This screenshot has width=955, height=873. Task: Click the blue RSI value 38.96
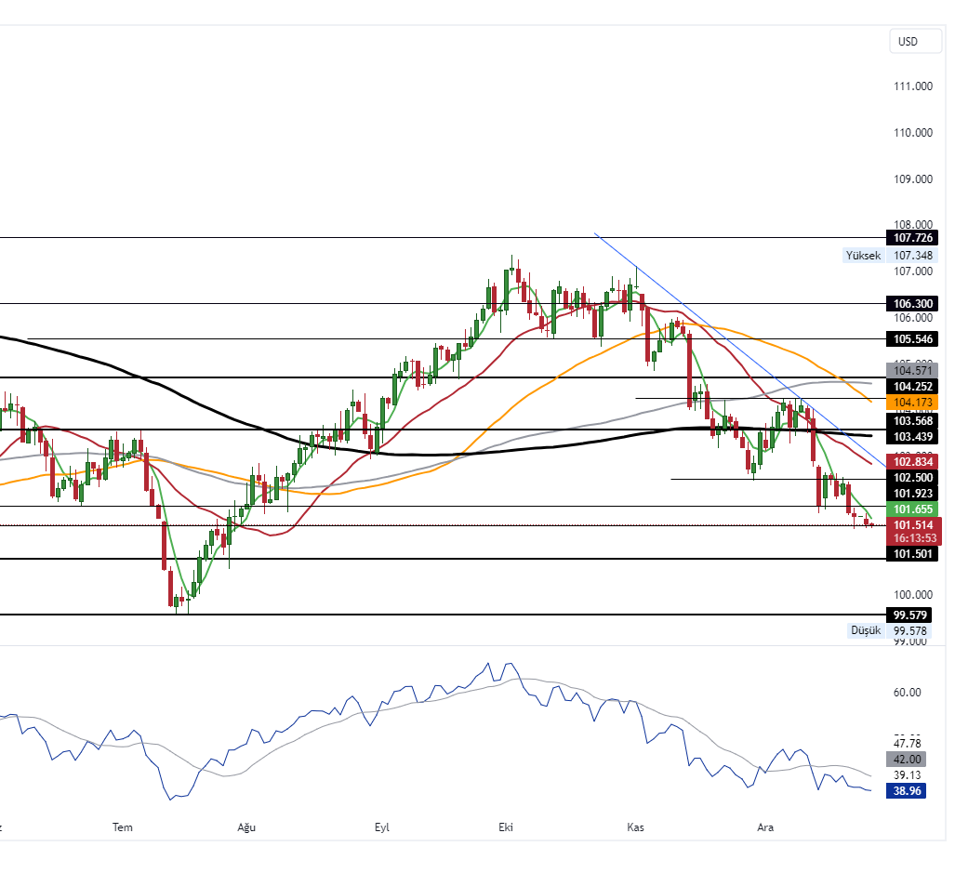coord(907,790)
